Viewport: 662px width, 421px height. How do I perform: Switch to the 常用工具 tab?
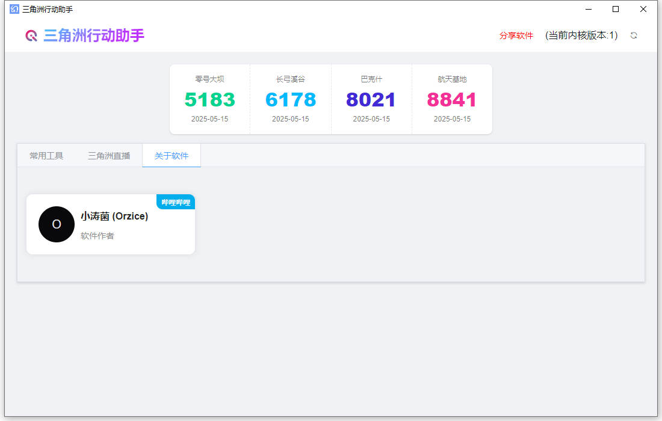(x=46, y=156)
